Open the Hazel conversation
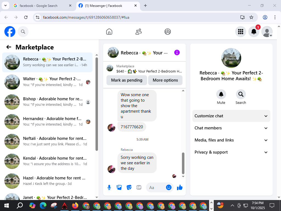281x211 pixels. click(x=47, y=181)
